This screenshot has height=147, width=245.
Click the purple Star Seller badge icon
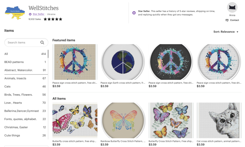pos(30,14)
